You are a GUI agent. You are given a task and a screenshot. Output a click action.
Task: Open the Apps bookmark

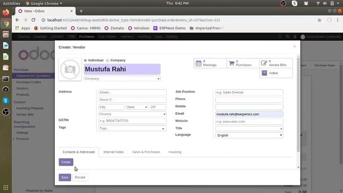point(23,28)
